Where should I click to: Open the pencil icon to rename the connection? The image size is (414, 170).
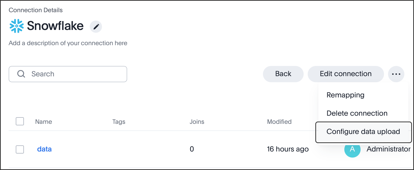(x=96, y=26)
